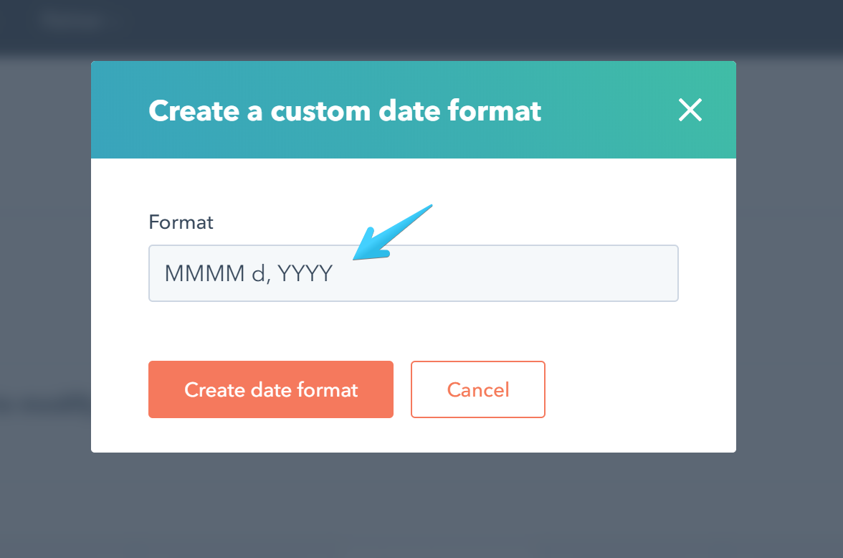
Task: Hit the orange submit button
Action: [270, 389]
